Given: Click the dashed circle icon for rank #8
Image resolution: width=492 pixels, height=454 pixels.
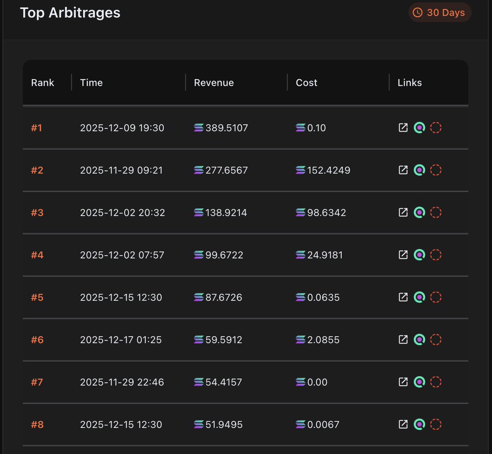Looking at the screenshot, I should point(436,424).
